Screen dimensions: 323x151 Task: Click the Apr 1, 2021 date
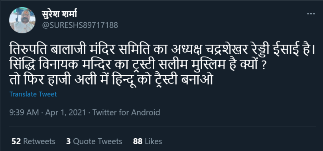coord(65,112)
